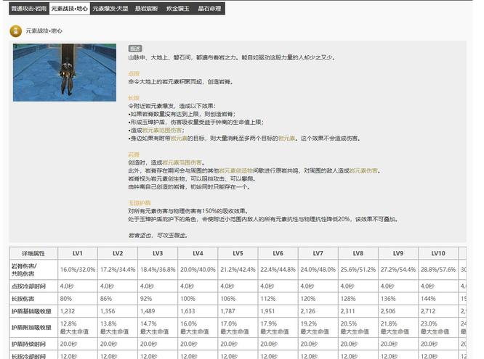484x359 pixels.
Task: Click the 护盾基础吸收量 row label
Action: coord(33,311)
